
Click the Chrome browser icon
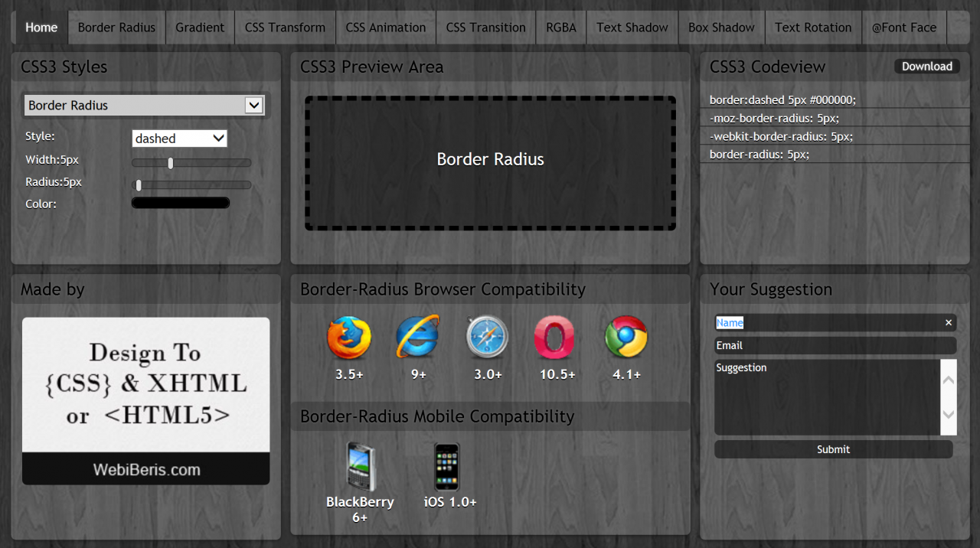point(626,338)
